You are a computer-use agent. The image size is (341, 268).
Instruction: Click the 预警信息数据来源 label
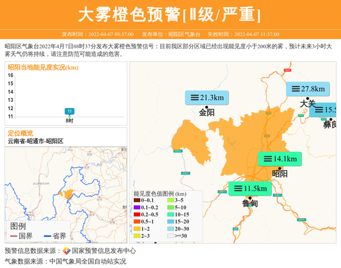[x=33, y=251]
